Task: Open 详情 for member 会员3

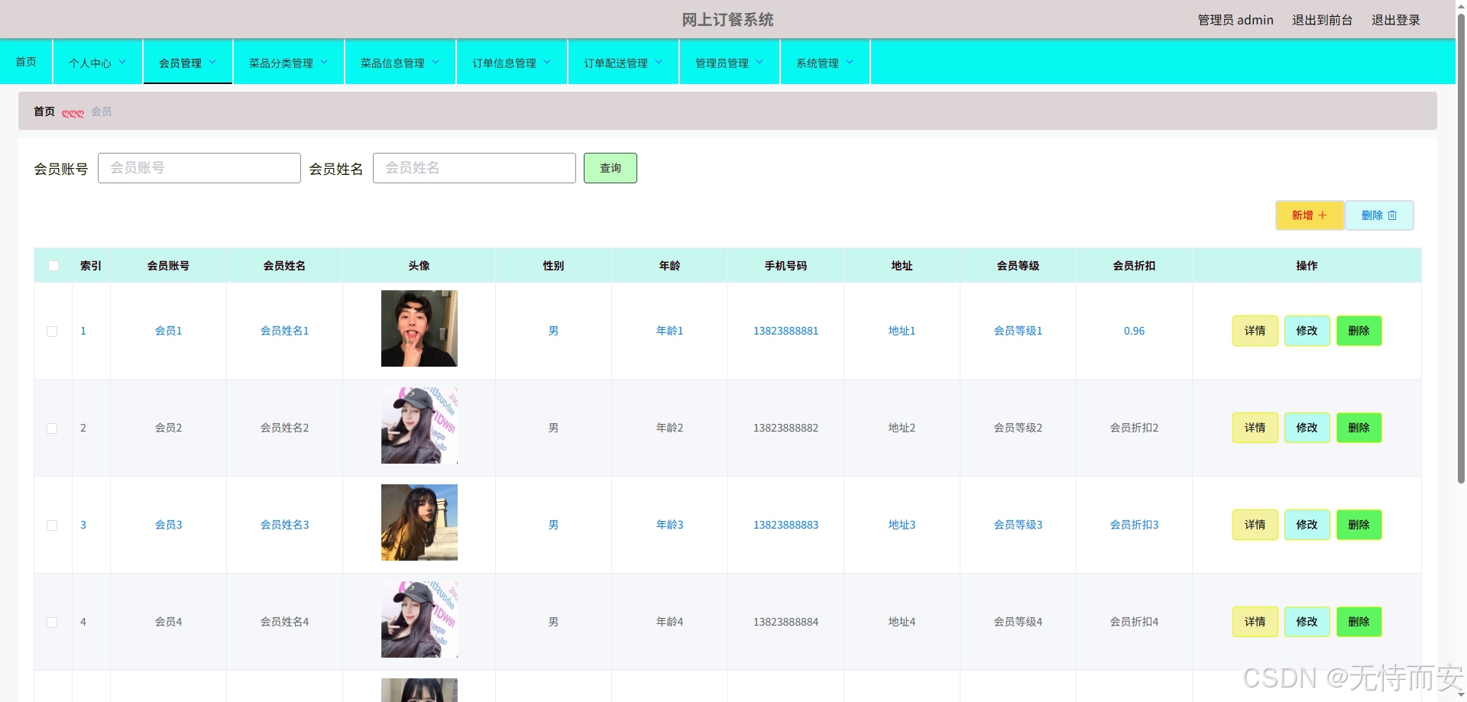Action: coord(1255,525)
